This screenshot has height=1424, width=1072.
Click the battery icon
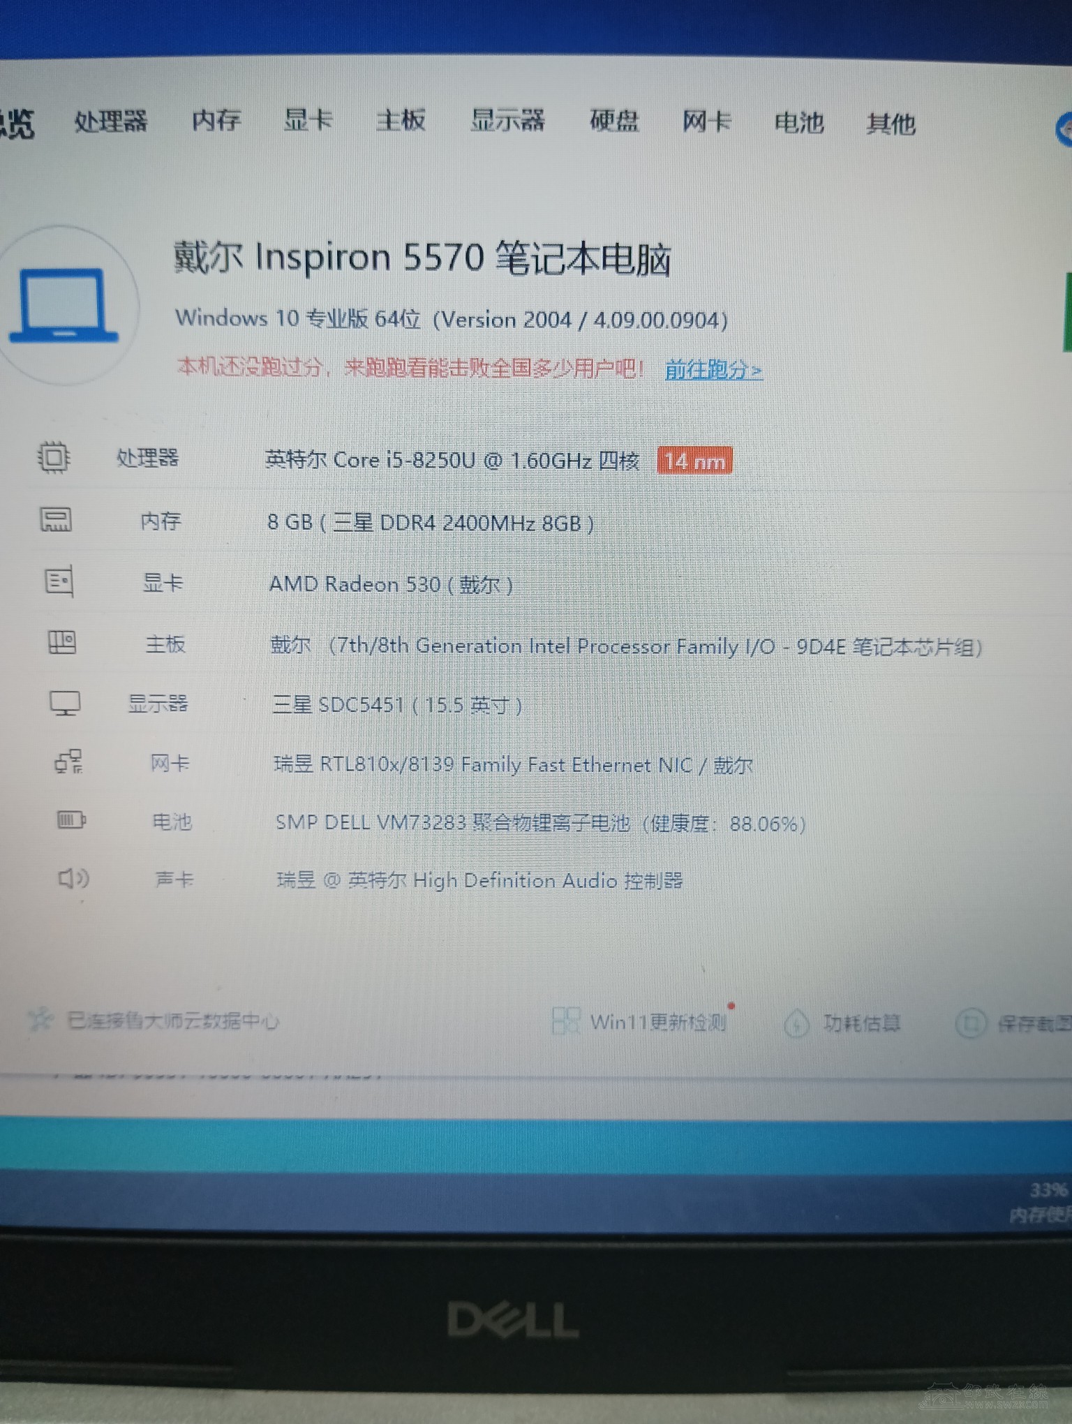coord(71,820)
